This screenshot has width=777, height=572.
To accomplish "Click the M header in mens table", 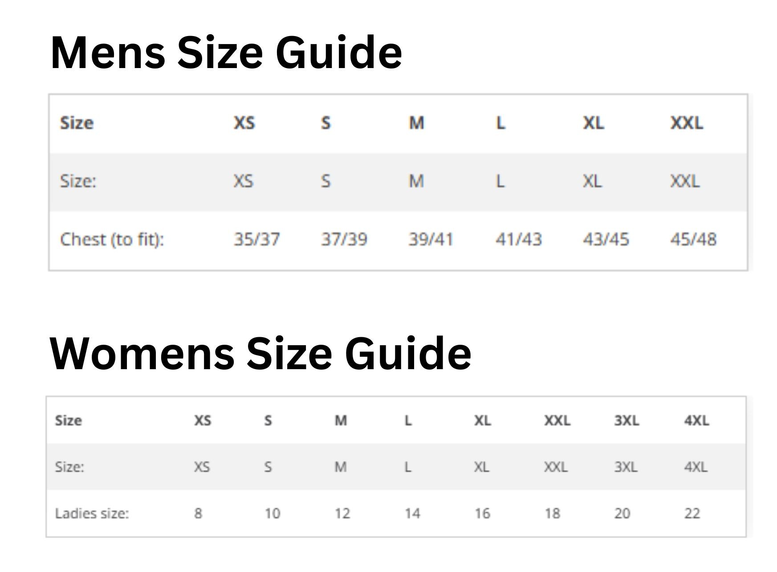I will coord(417,123).
